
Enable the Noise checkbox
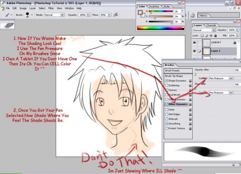[167, 110]
